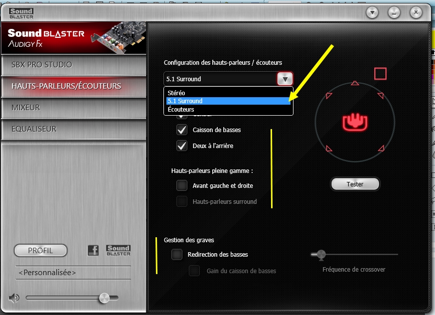Mute using the speaker volume icon
Viewport: 435px width, 315px height.
point(14,298)
